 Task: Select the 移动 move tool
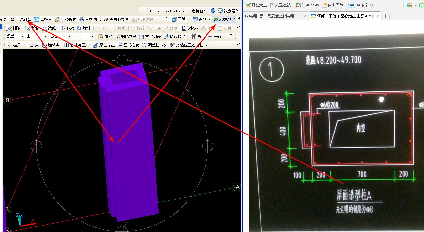tap(67, 28)
